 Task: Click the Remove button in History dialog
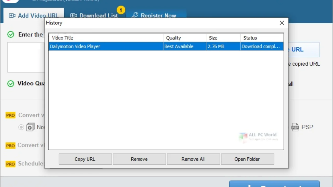139,159
